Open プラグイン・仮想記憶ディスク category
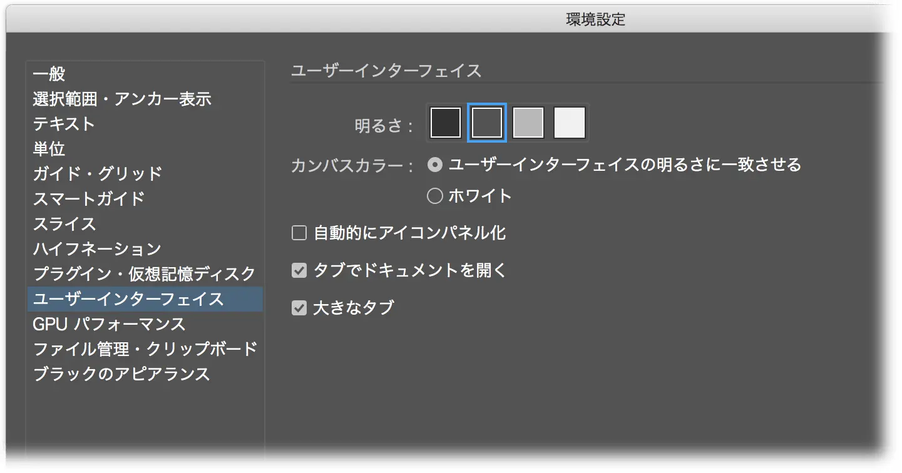Viewport: 902px width, 473px height. (144, 274)
